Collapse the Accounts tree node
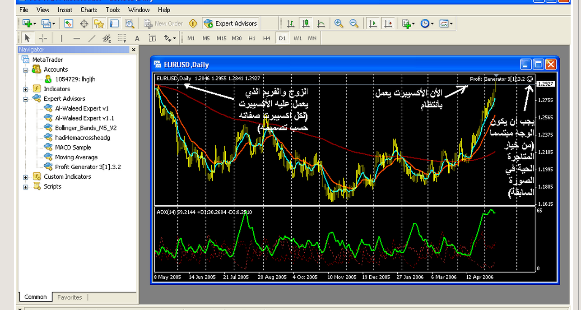 [x=26, y=69]
